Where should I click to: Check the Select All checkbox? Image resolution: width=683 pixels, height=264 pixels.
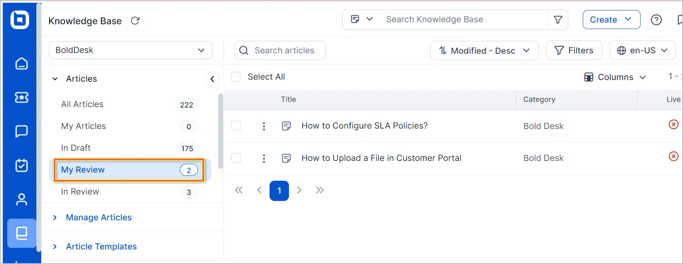click(236, 77)
